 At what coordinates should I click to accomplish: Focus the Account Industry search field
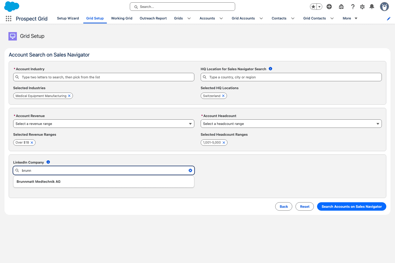point(104,77)
